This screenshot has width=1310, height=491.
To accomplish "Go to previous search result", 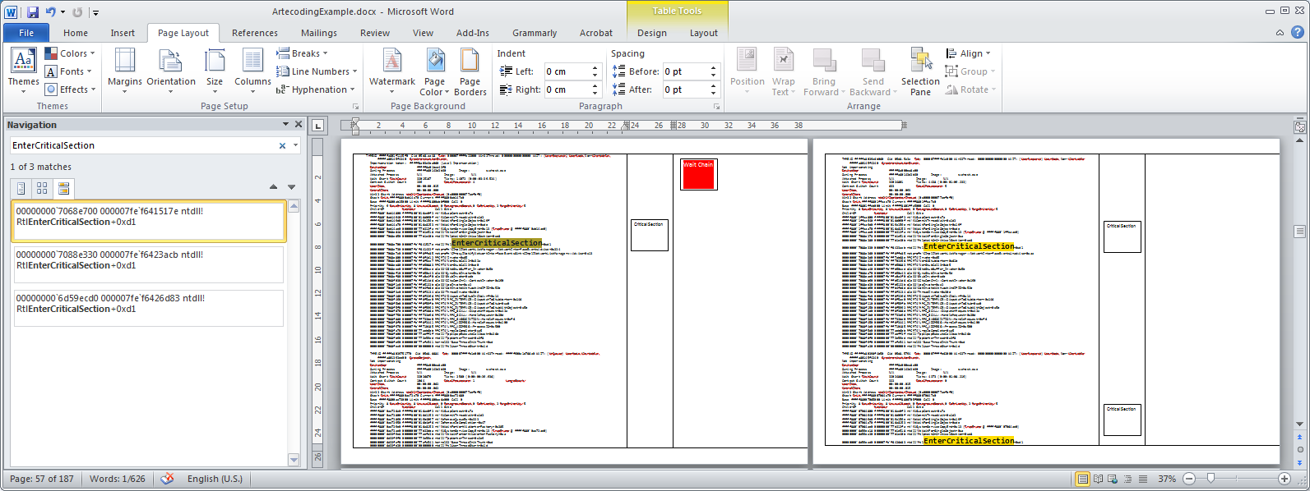I will click(x=274, y=187).
